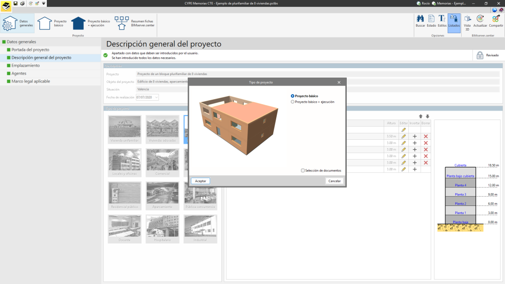Click the Proyecto name input field
Image resolution: width=505 pixels, height=284 pixels.
(x=317, y=74)
